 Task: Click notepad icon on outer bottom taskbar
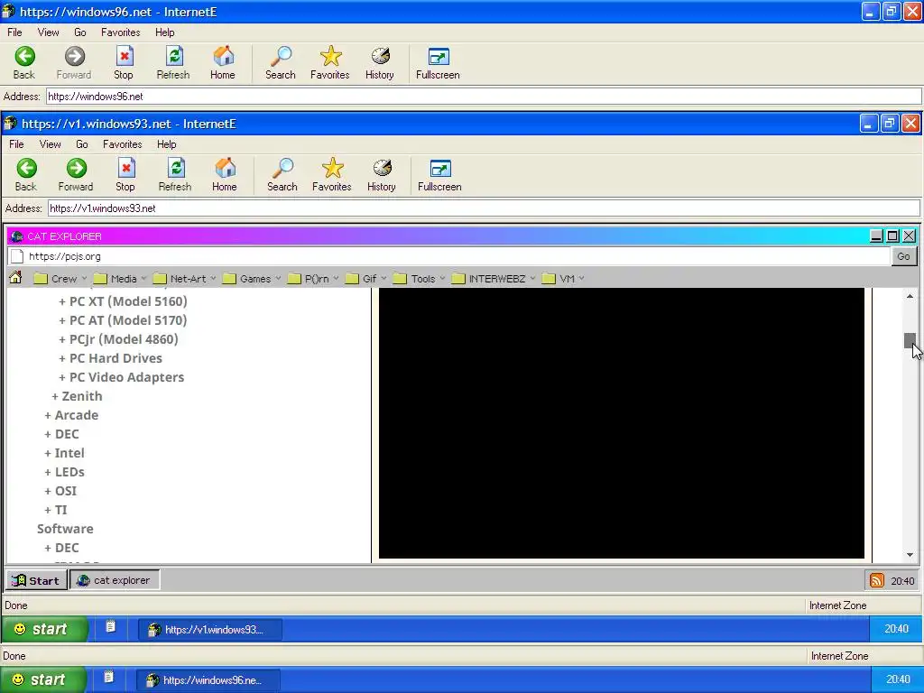(x=108, y=677)
